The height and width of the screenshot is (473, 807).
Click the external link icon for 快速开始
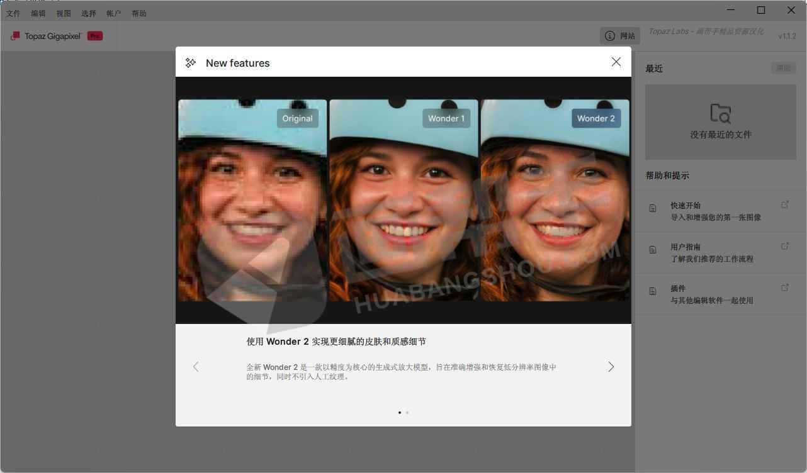[785, 204]
